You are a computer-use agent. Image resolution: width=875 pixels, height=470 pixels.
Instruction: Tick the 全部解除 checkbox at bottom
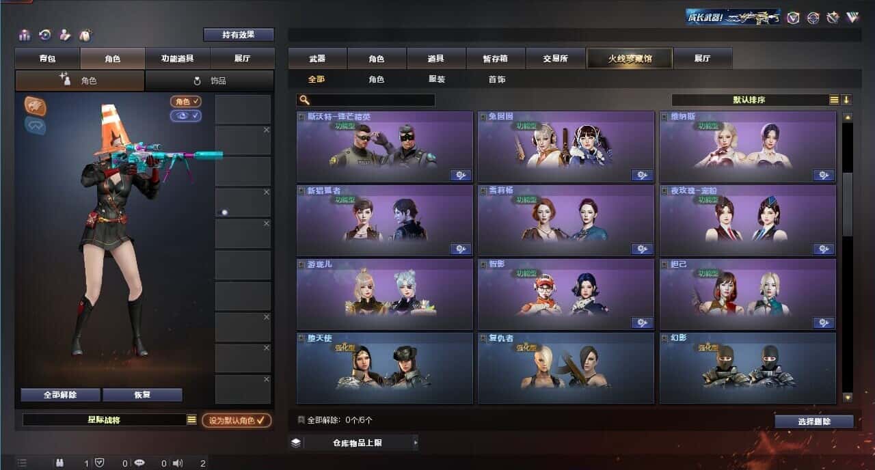[x=301, y=420]
